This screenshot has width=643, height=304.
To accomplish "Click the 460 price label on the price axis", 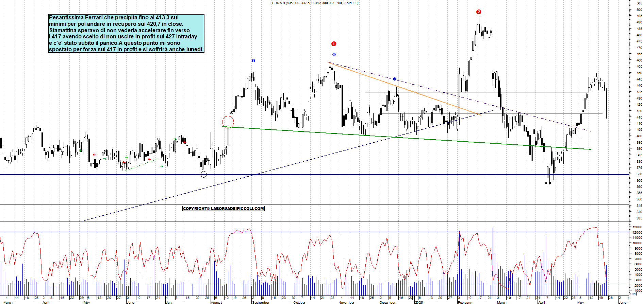I will (639, 60).
